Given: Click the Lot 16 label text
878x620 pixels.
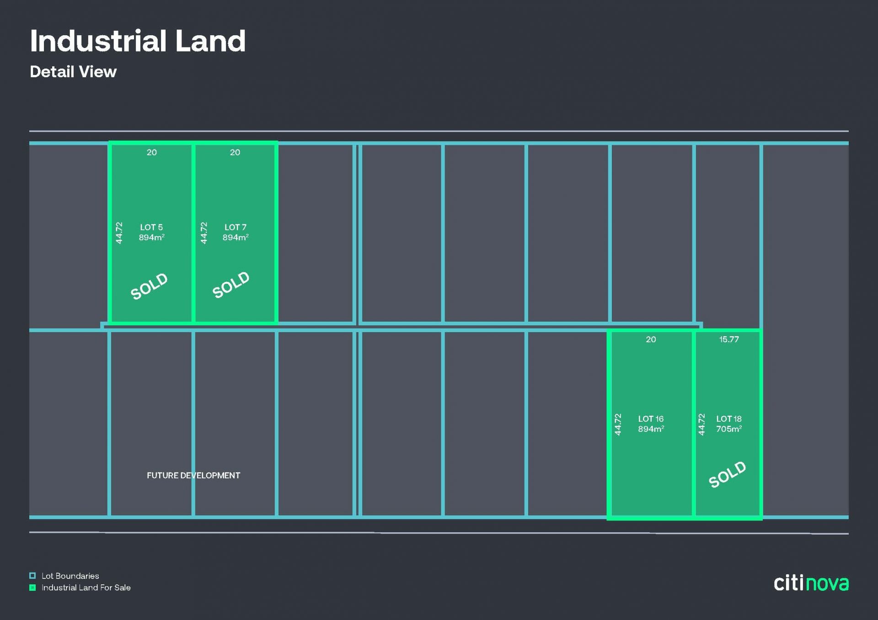Looking at the screenshot, I should click(650, 419).
